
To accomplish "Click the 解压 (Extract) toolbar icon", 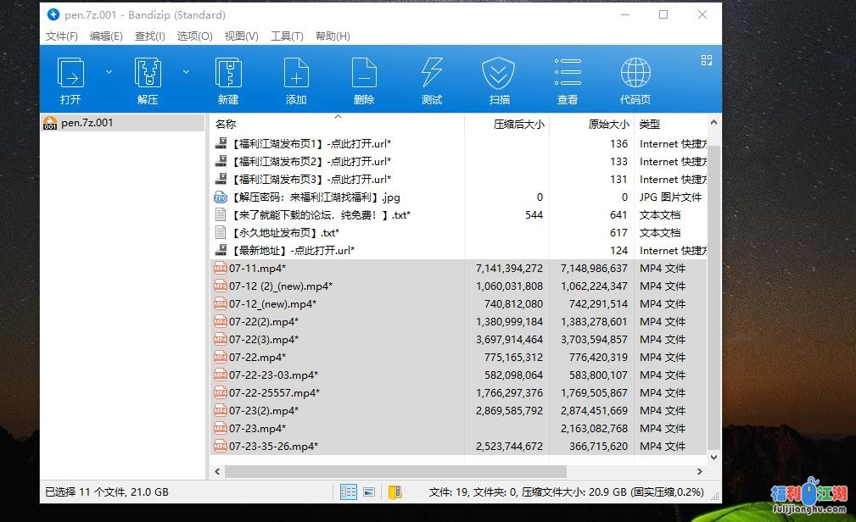I will pos(148,75).
